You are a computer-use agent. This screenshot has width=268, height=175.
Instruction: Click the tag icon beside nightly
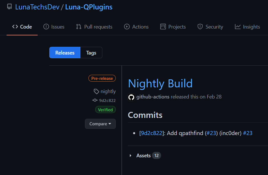(x=96, y=91)
